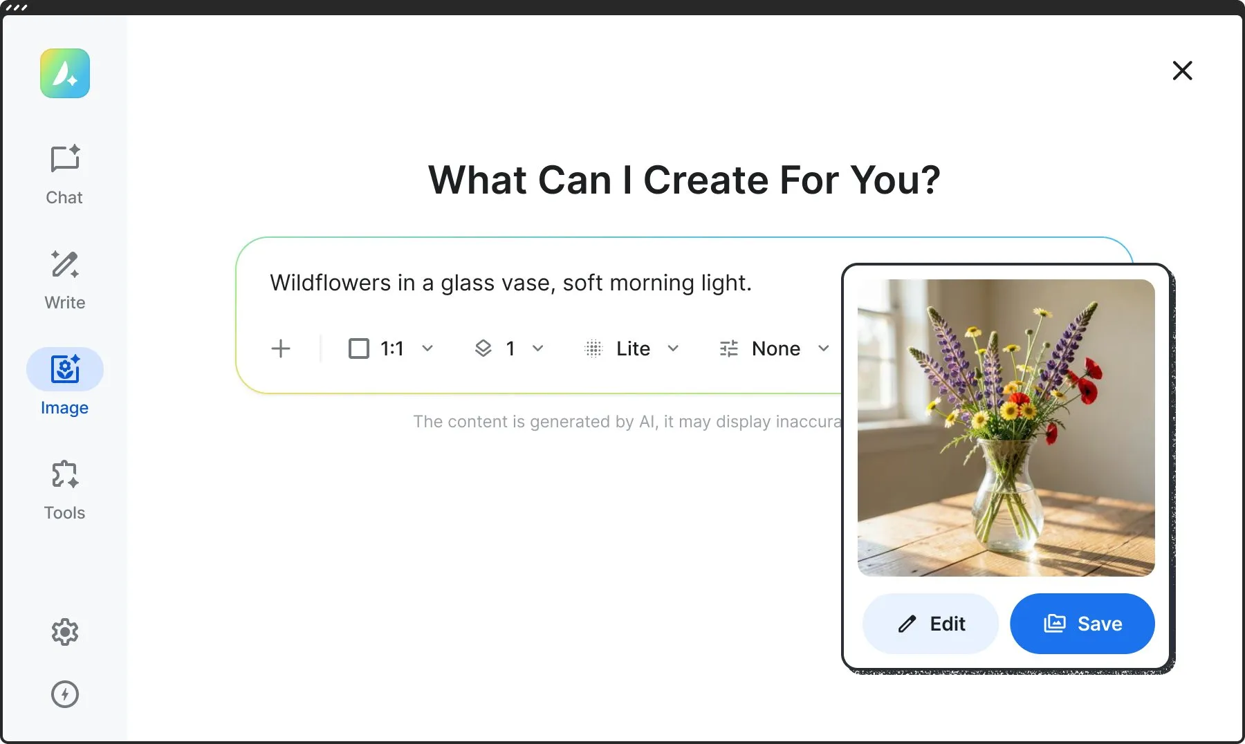This screenshot has height=744, width=1245.
Task: Expand the None style dropdown
Action: (x=775, y=348)
